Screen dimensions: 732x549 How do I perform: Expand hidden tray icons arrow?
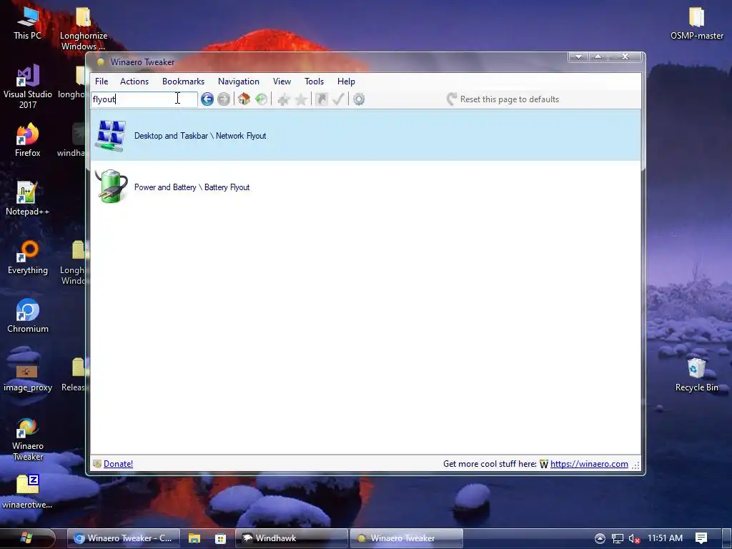(x=600, y=538)
